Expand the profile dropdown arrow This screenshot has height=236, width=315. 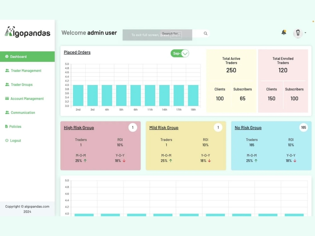(305, 33)
